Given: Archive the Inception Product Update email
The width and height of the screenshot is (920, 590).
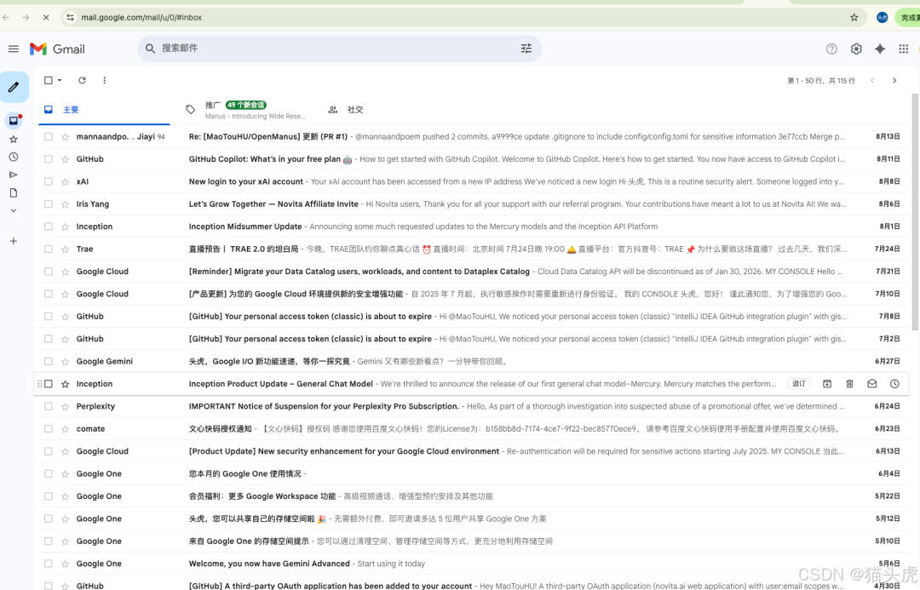Looking at the screenshot, I should click(826, 384).
